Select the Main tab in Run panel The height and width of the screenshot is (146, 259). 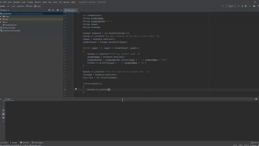coord(8,99)
